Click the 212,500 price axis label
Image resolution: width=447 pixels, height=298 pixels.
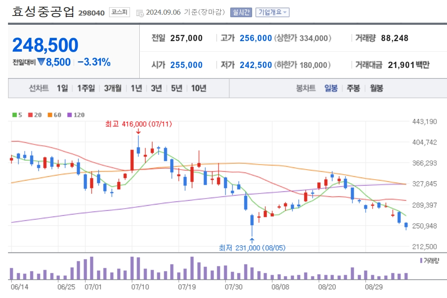(x=424, y=246)
